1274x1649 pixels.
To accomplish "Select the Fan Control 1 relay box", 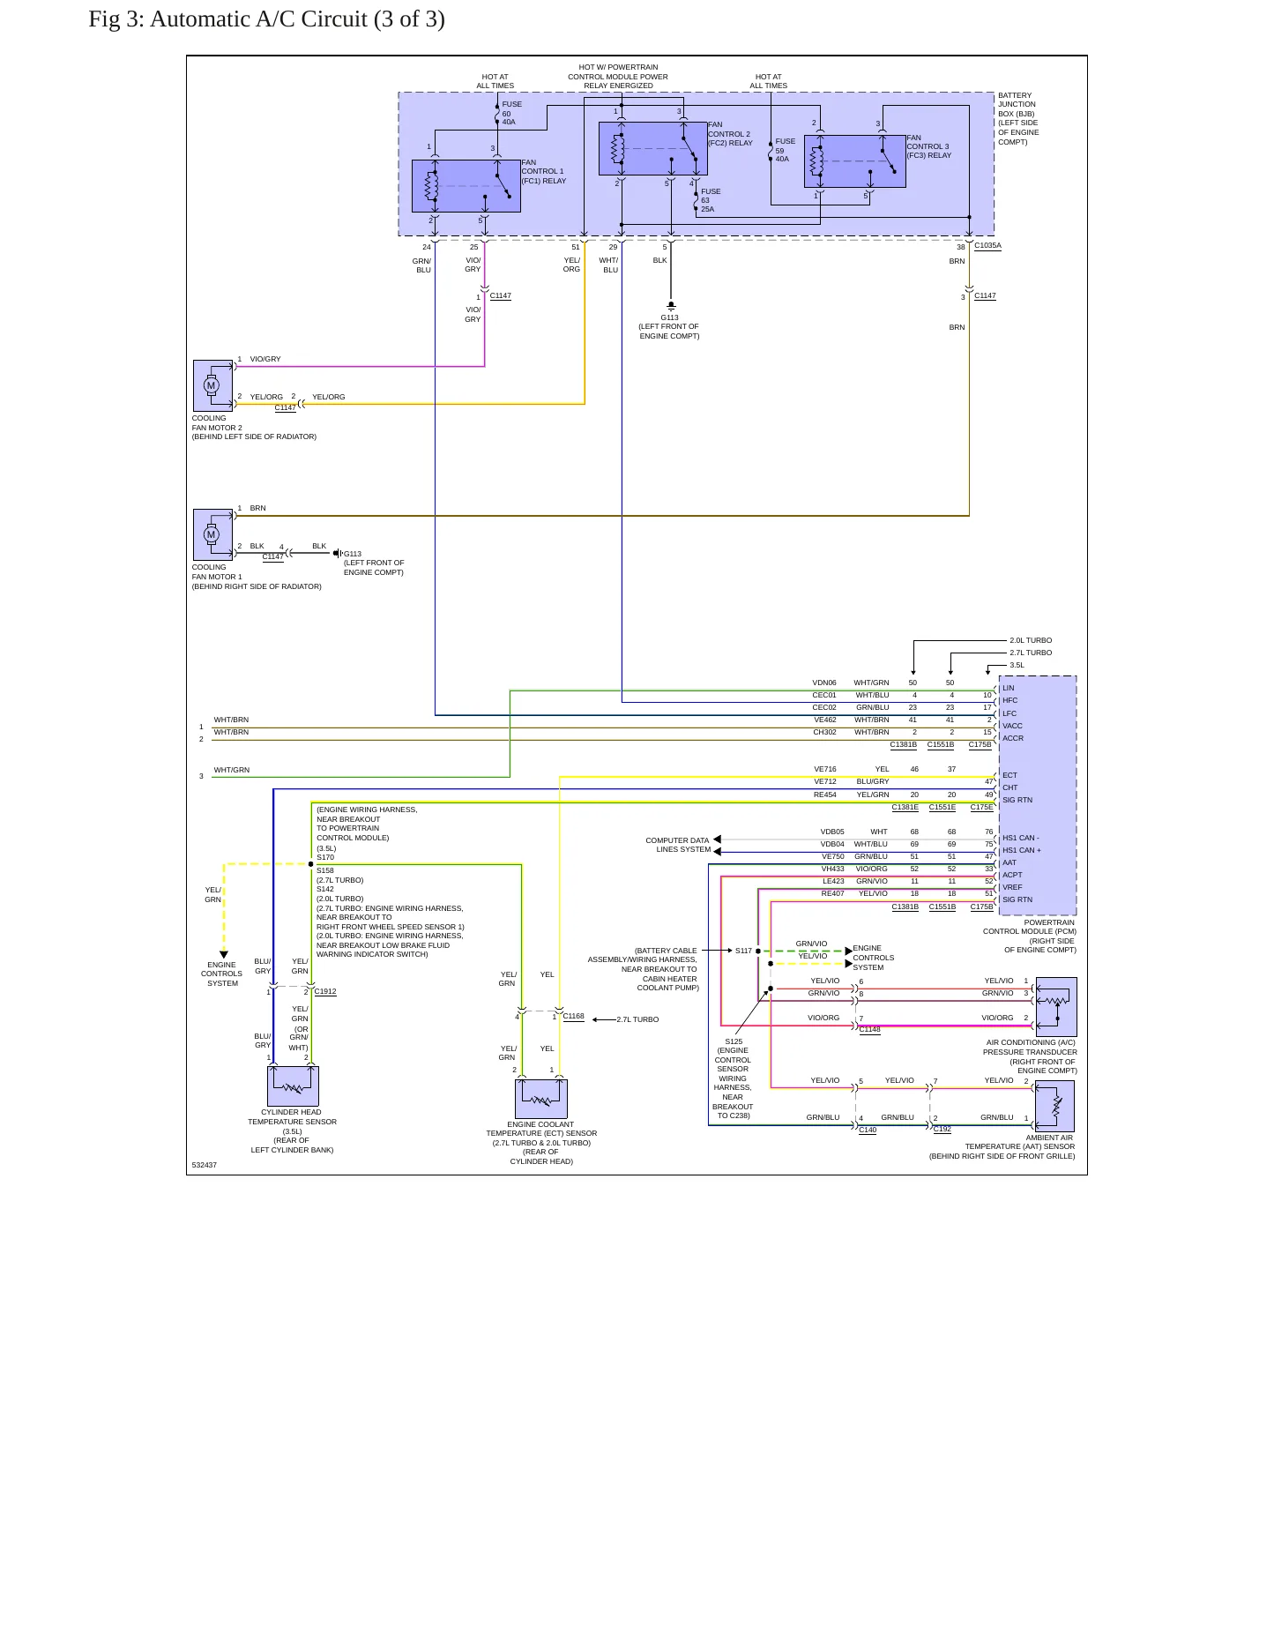I will 466,186.
